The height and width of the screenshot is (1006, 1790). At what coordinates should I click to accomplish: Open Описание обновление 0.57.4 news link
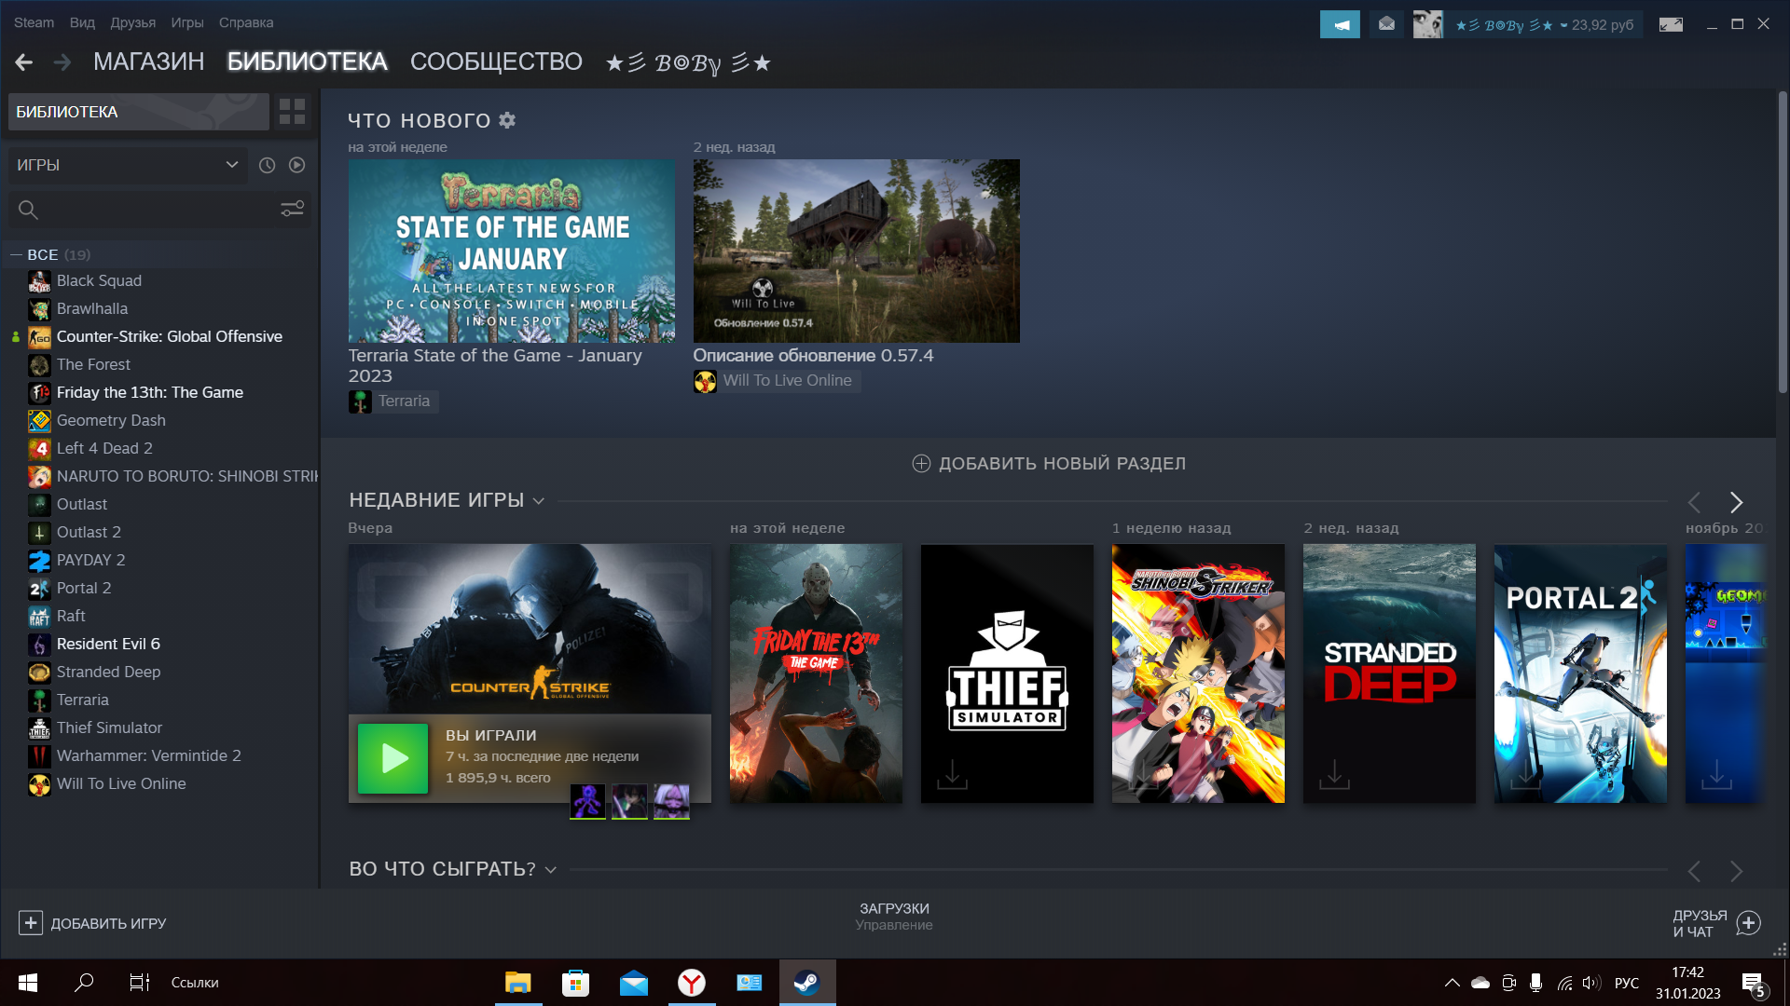[x=813, y=356]
